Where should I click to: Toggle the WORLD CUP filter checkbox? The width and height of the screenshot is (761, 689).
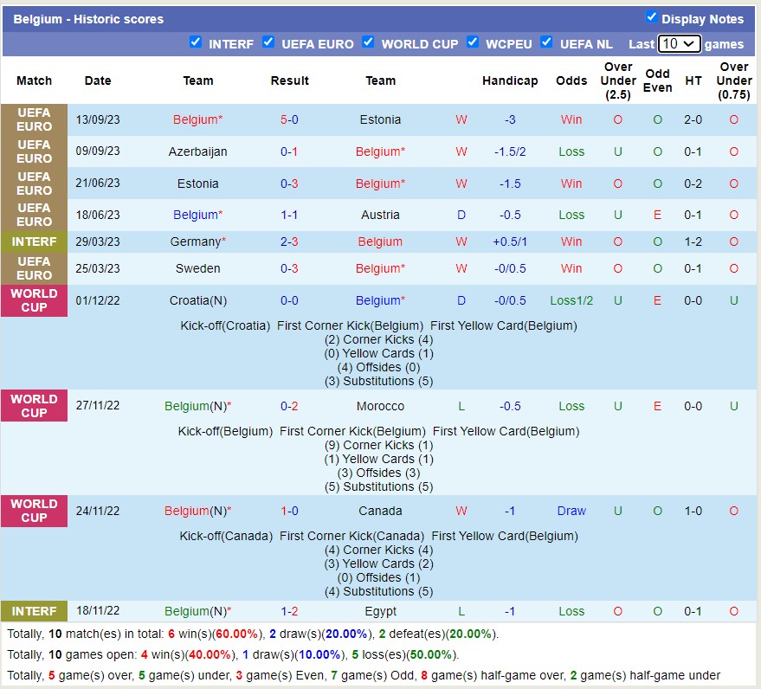pos(368,42)
